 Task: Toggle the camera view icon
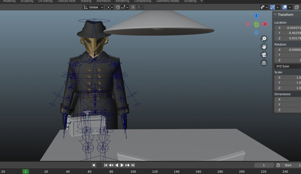pos(264,55)
